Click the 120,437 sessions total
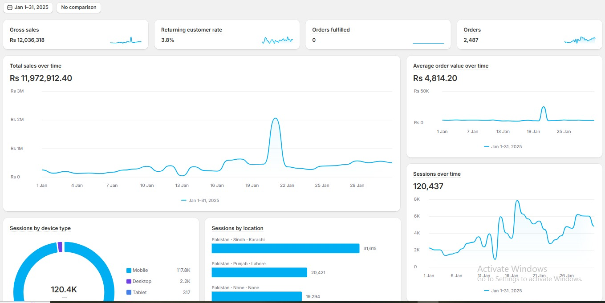The height and width of the screenshot is (303, 605). tap(428, 186)
